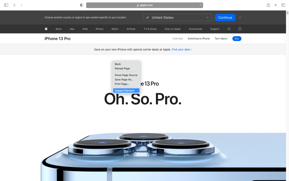Choose Save Page As… in context menu
Viewport: 289px width, 181px height.
(x=126, y=79)
